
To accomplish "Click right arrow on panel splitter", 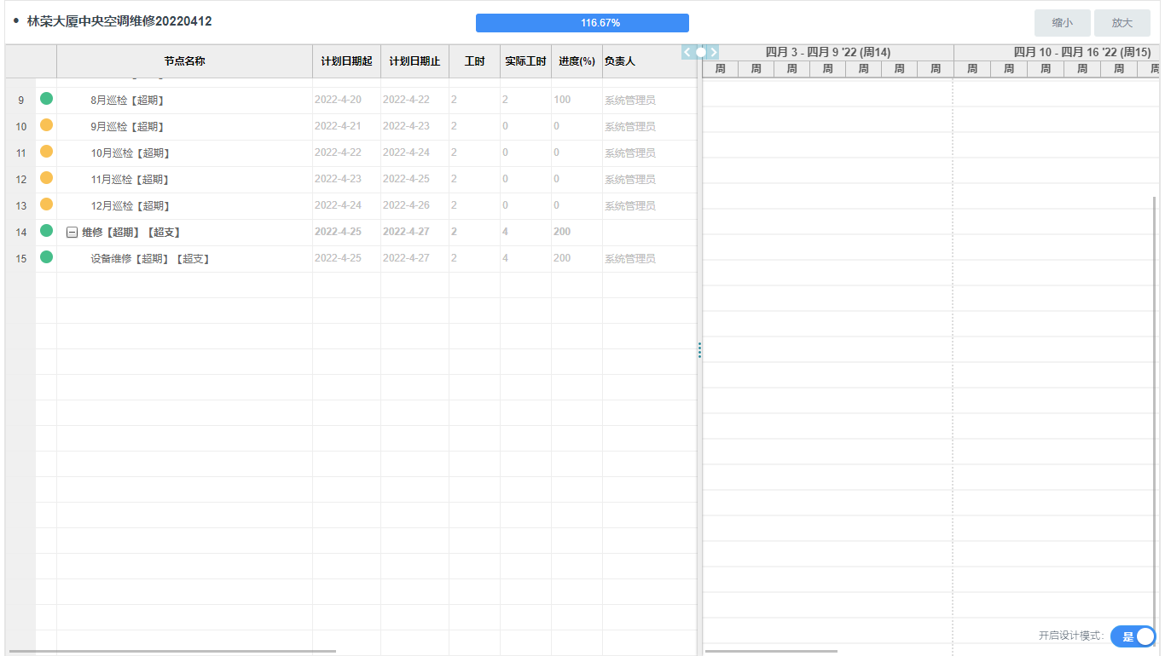I will point(714,52).
